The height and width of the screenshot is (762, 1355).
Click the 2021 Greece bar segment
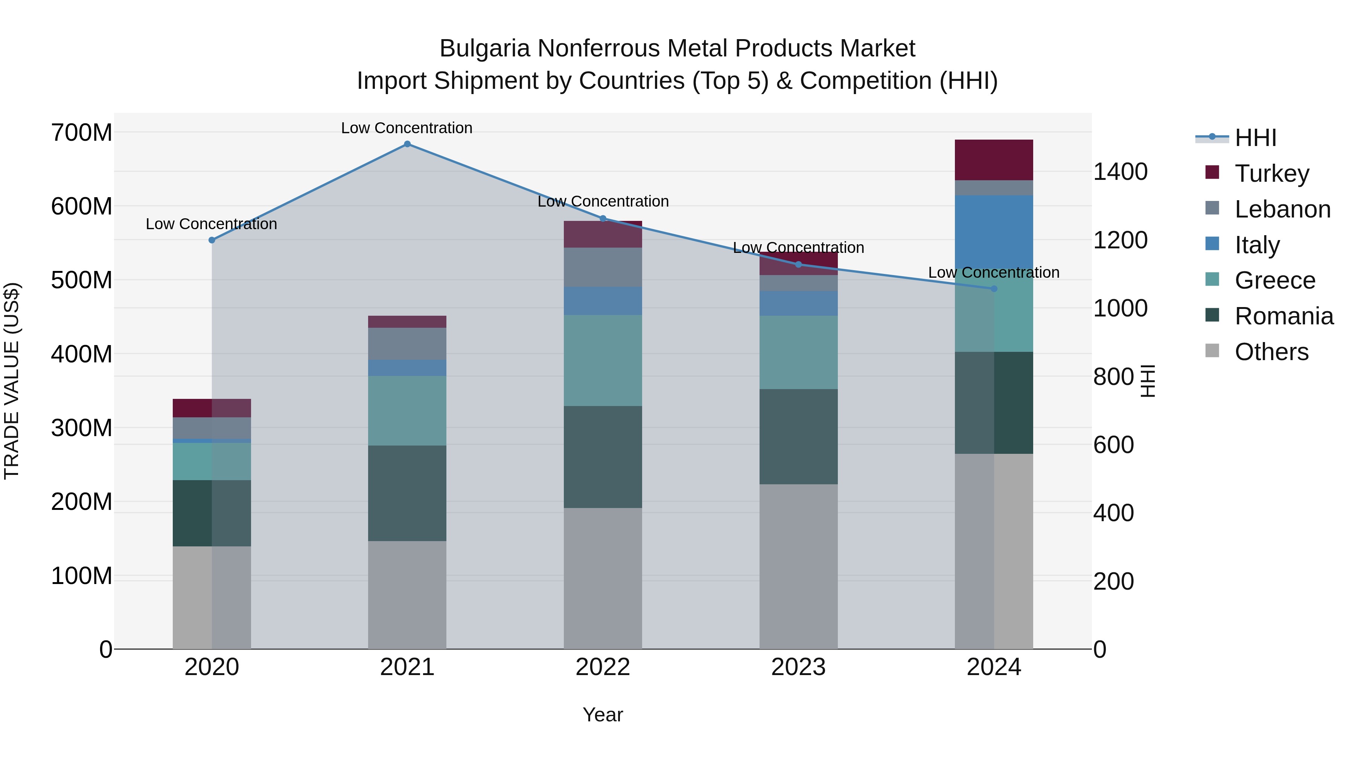point(407,411)
